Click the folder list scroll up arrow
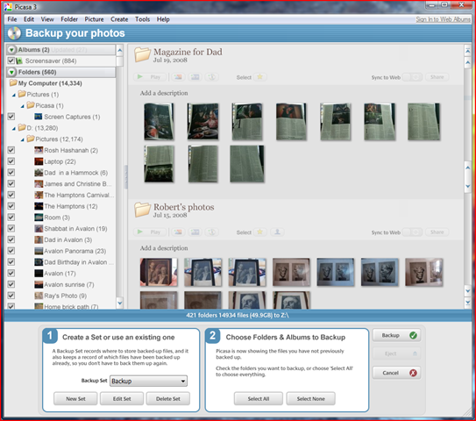 coord(119,50)
